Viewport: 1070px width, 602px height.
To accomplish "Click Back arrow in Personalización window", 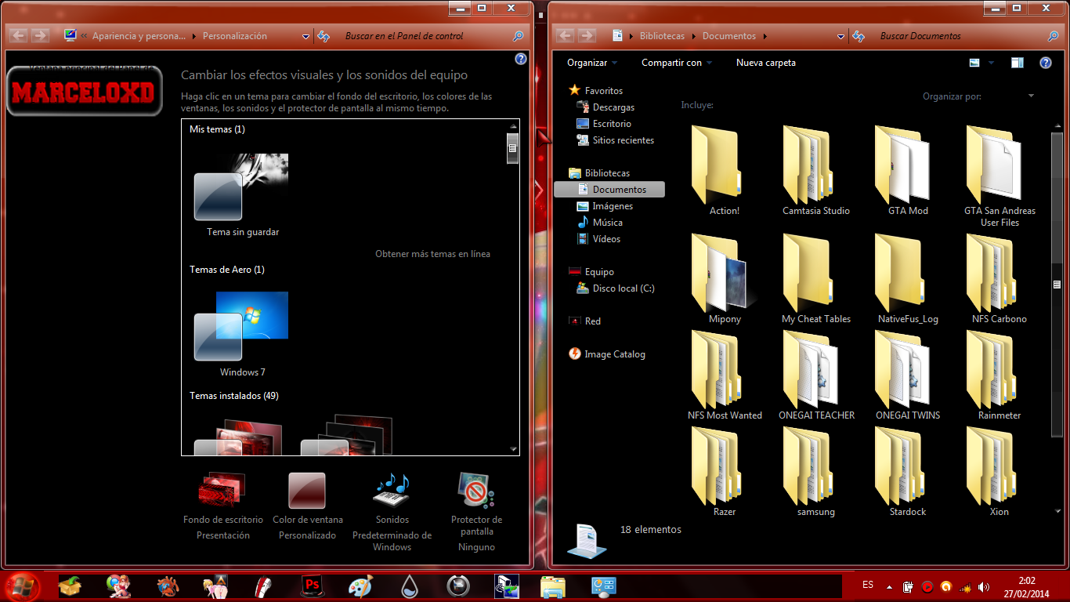I will (x=19, y=35).
